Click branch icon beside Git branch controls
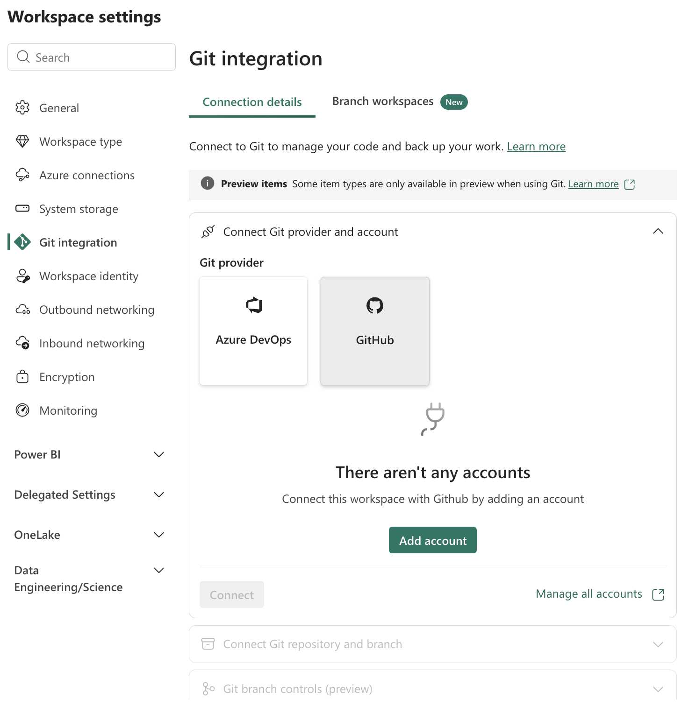The height and width of the screenshot is (720, 689). click(x=208, y=689)
